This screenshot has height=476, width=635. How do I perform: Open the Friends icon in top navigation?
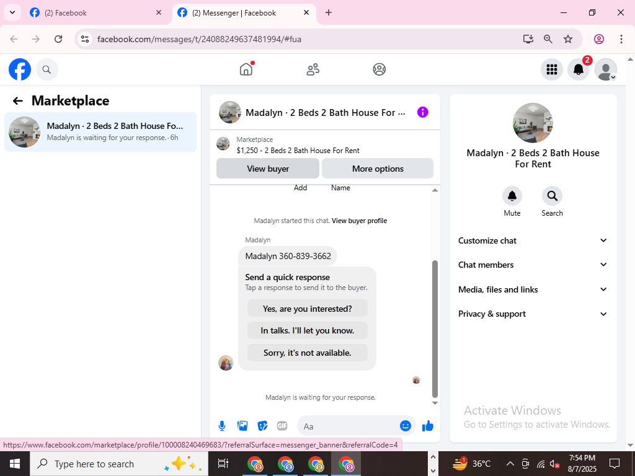313,69
